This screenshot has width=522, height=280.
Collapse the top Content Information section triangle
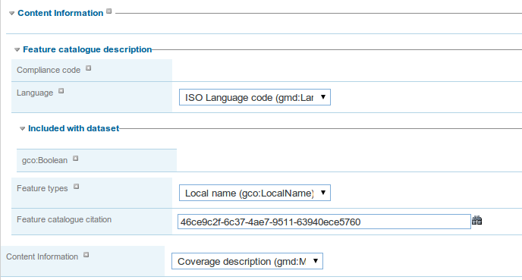tap(11, 14)
